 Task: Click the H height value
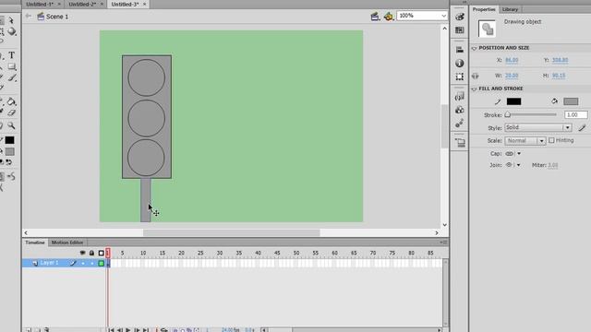pyautogui.click(x=559, y=76)
